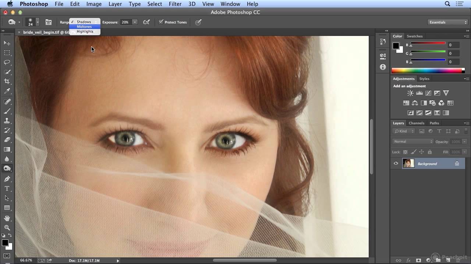Click the Exposure value field
The height and width of the screenshot is (264, 471).
point(125,22)
